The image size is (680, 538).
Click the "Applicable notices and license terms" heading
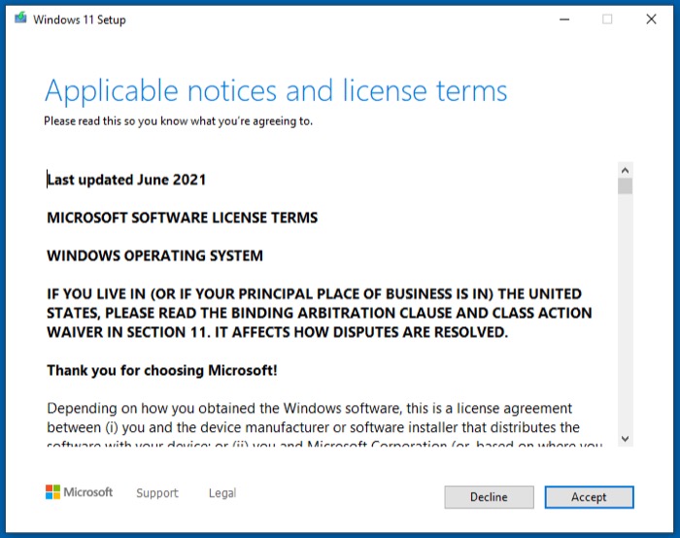click(276, 91)
